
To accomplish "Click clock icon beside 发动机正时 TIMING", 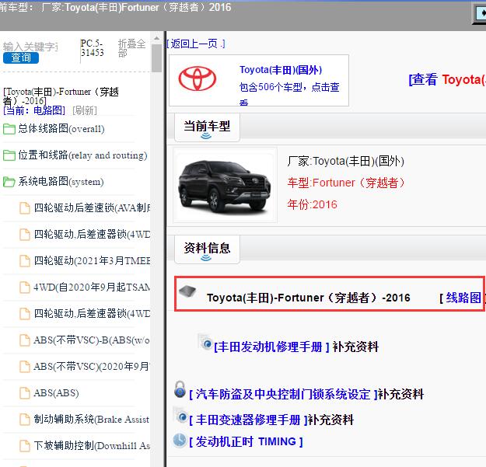I will click(x=180, y=441).
